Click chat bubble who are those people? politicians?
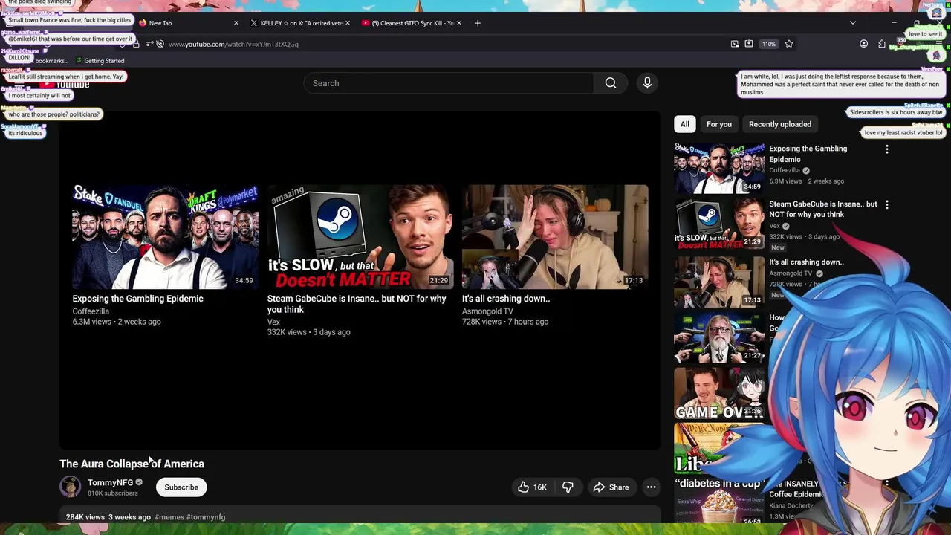This screenshot has height=535, width=951. 53,114
